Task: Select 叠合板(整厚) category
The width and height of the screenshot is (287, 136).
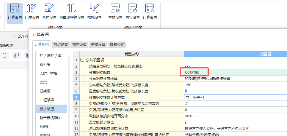Action: [x=52, y=118]
